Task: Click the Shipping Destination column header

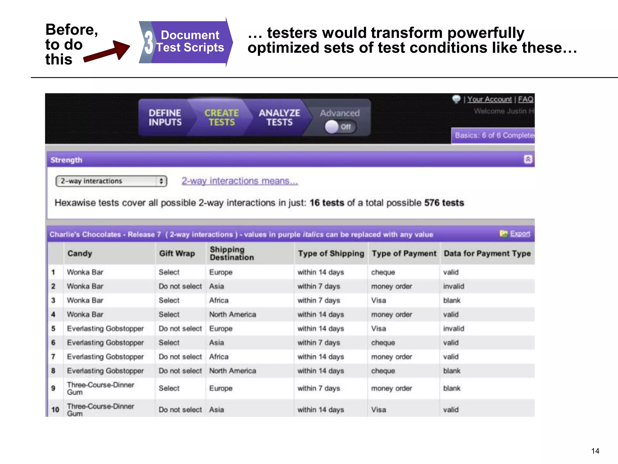Action: tap(232, 253)
